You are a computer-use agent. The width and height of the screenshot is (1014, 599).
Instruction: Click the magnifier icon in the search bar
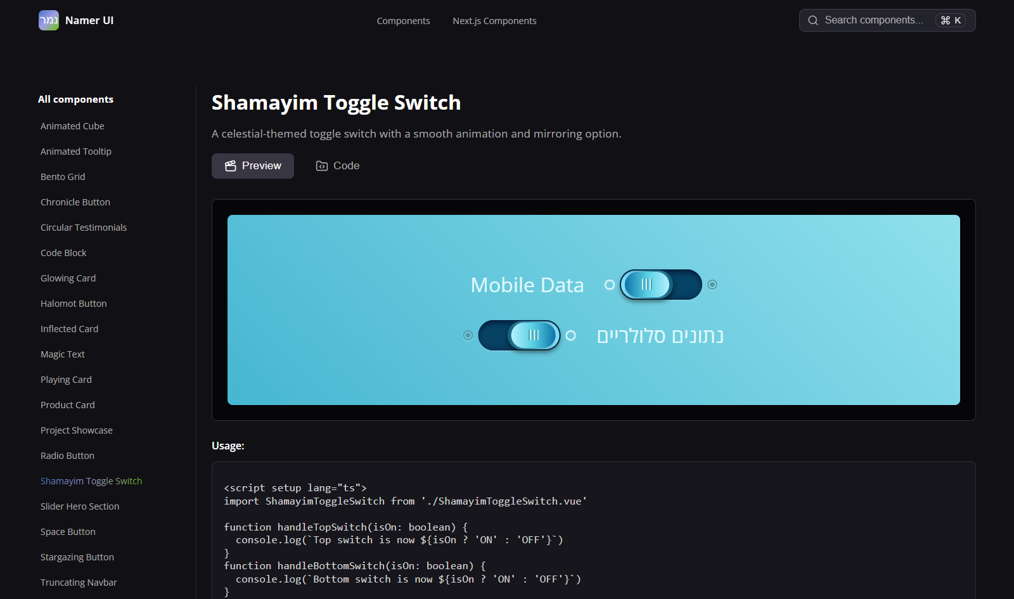[812, 20]
